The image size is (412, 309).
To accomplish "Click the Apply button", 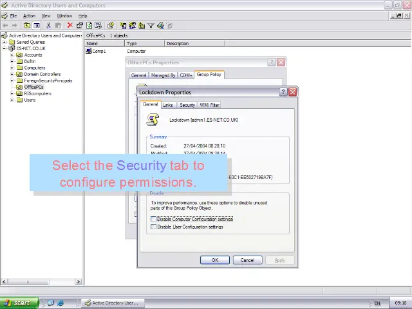I will (280, 260).
